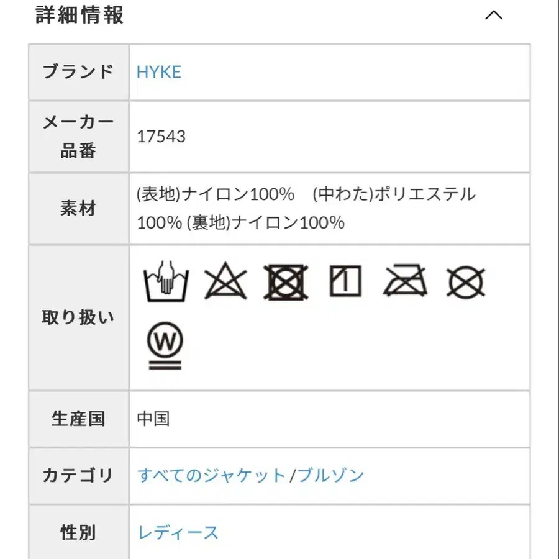559x559 pixels.
Task: Click the 生産国 value 中国
Action: pos(153,419)
